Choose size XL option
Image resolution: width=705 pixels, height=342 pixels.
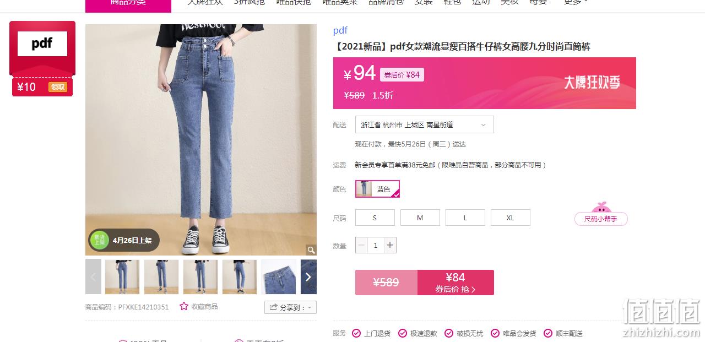point(511,218)
